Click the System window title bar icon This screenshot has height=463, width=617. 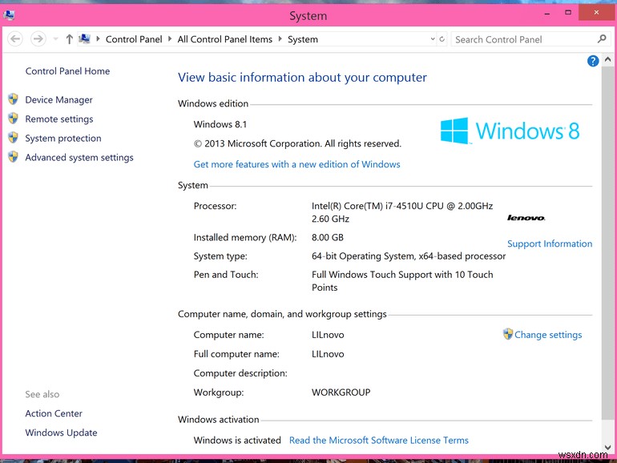point(9,15)
